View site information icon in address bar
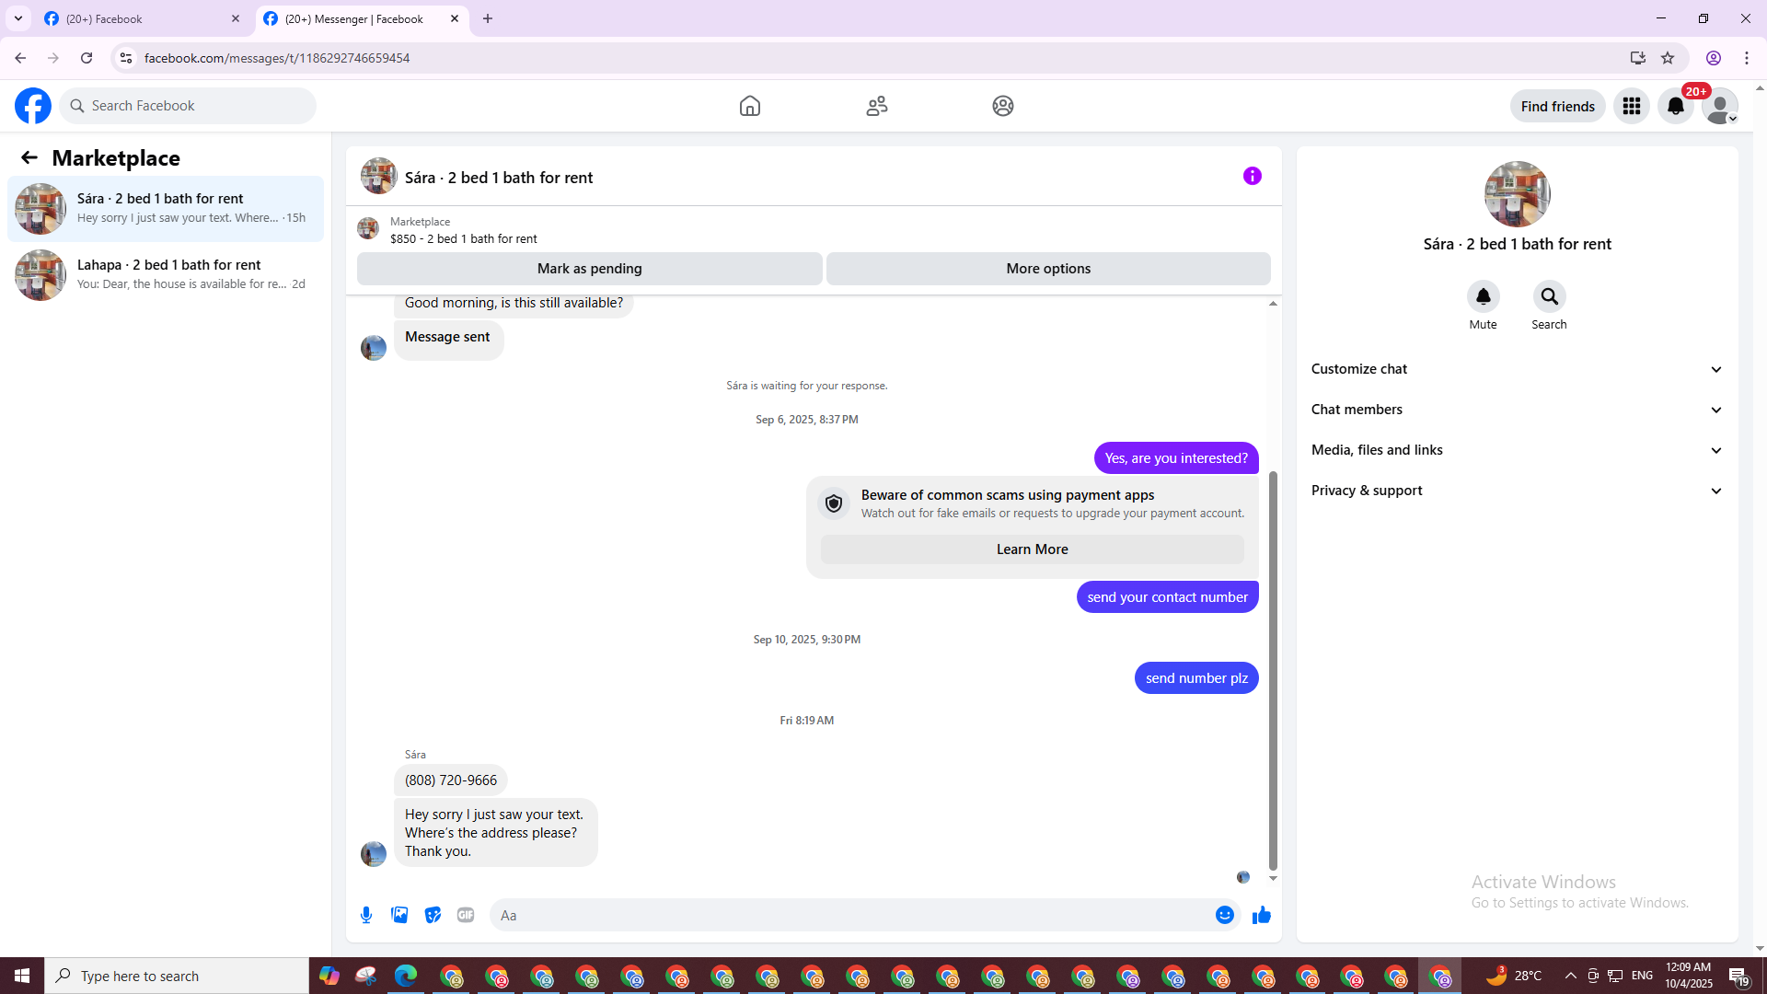This screenshot has width=1767, height=994. 126,58
